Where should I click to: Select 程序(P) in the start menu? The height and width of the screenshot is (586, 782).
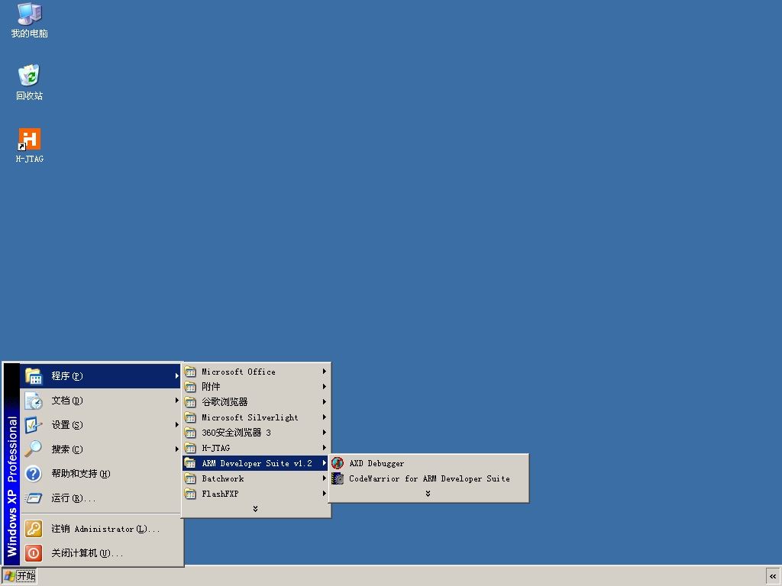coord(101,376)
